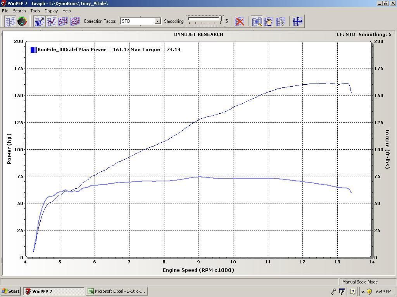This screenshot has height=297, width=397.
Task: Open the Correction Factor STD dropdown
Action: 157,21
